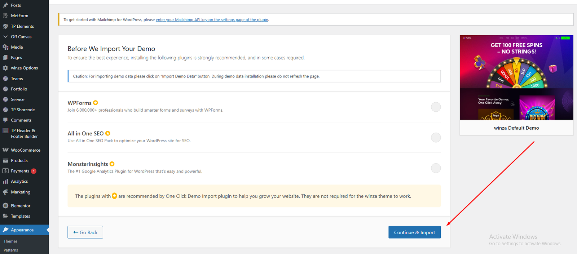Click the Analytics bar chart icon
The height and width of the screenshot is (254, 577).
click(5, 182)
